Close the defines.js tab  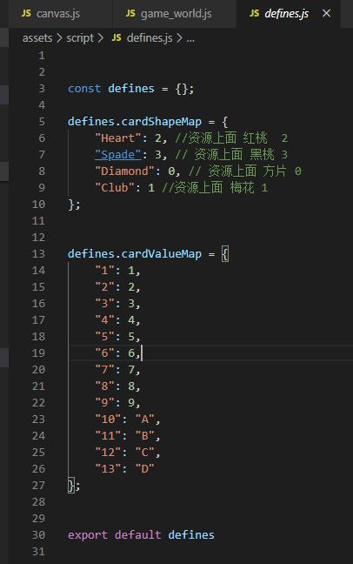point(326,13)
